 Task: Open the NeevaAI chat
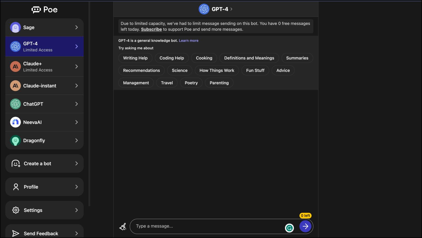click(x=44, y=122)
